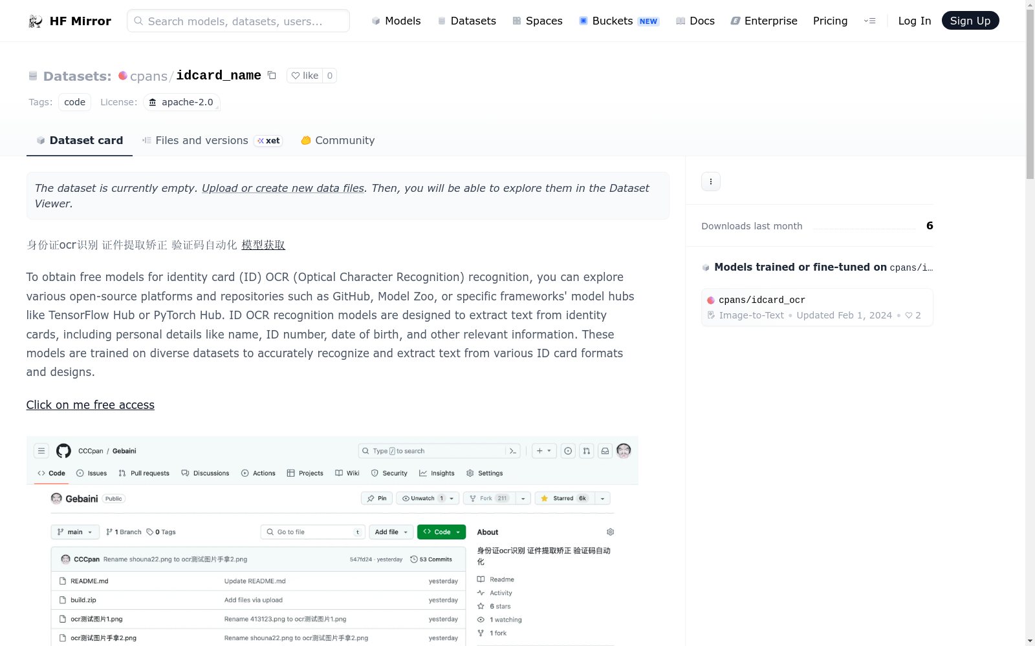The width and height of the screenshot is (1035, 646).
Task: Open the Community tab
Action: click(x=338, y=140)
